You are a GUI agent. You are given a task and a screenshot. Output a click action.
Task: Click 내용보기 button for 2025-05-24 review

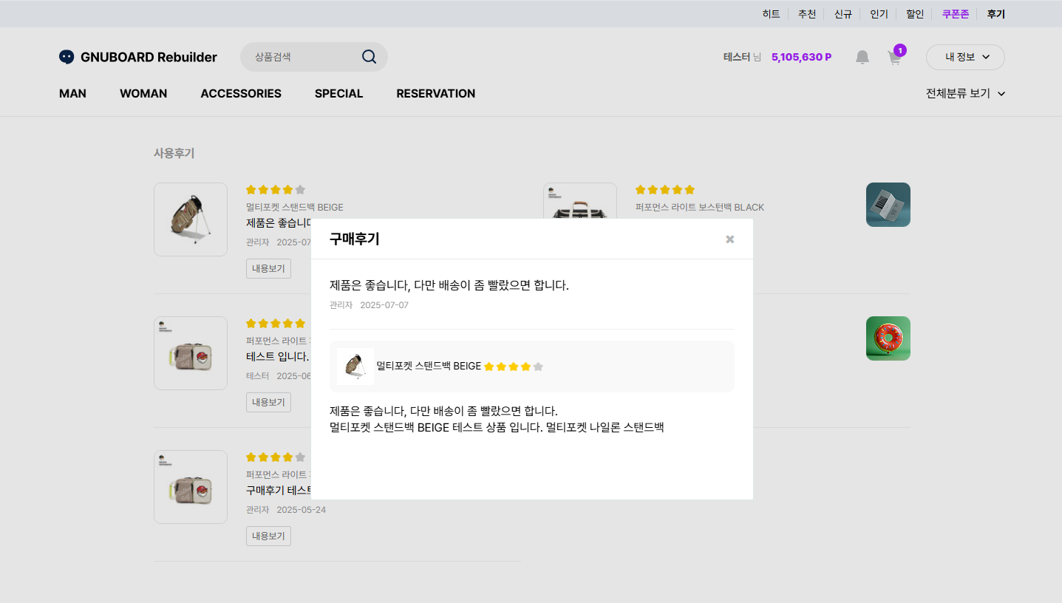(268, 536)
